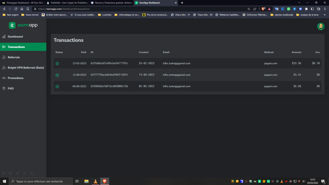Reload the page

coord(16,9)
